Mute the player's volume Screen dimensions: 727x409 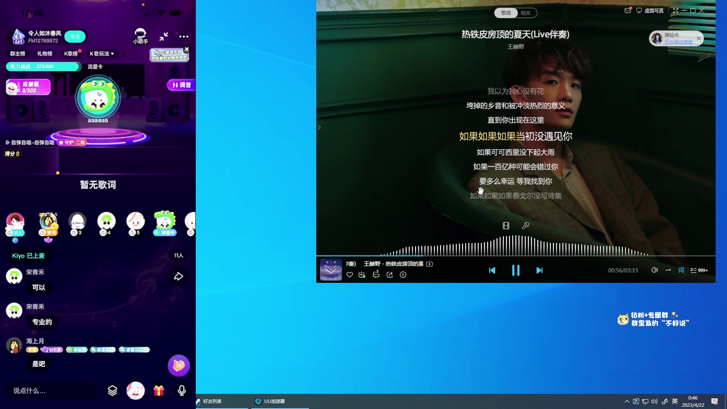[654, 270]
